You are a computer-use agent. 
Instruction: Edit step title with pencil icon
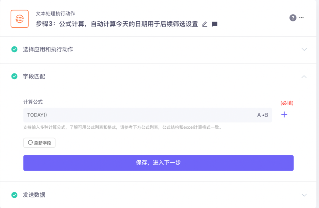pyautogui.click(x=205, y=24)
